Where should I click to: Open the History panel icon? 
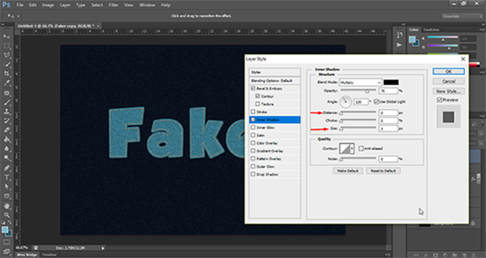coord(399,35)
